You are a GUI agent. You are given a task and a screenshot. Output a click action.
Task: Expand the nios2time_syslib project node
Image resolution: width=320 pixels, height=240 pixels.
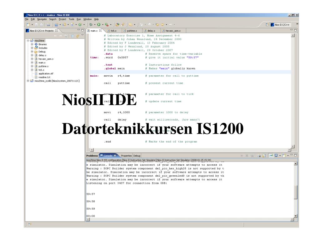click(x=28, y=81)
